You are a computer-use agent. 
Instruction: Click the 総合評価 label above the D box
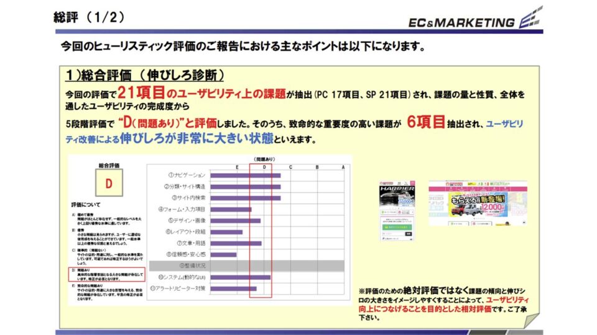(x=109, y=165)
